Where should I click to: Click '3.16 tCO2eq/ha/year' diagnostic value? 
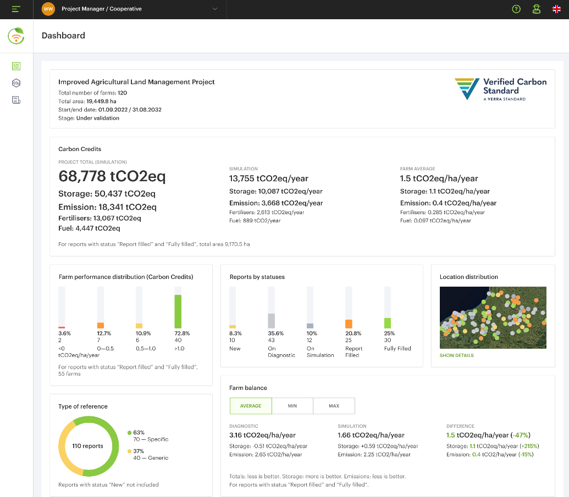click(262, 435)
